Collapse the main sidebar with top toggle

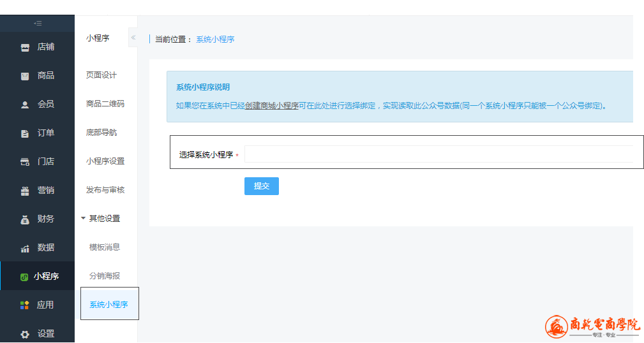[37, 24]
